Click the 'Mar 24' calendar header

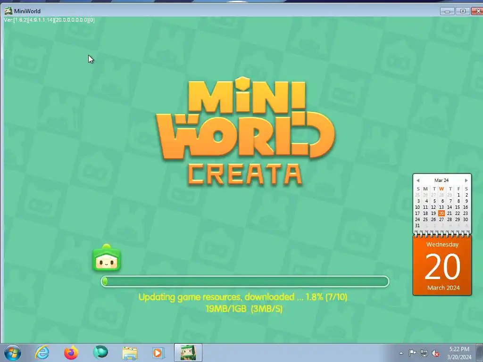441,181
